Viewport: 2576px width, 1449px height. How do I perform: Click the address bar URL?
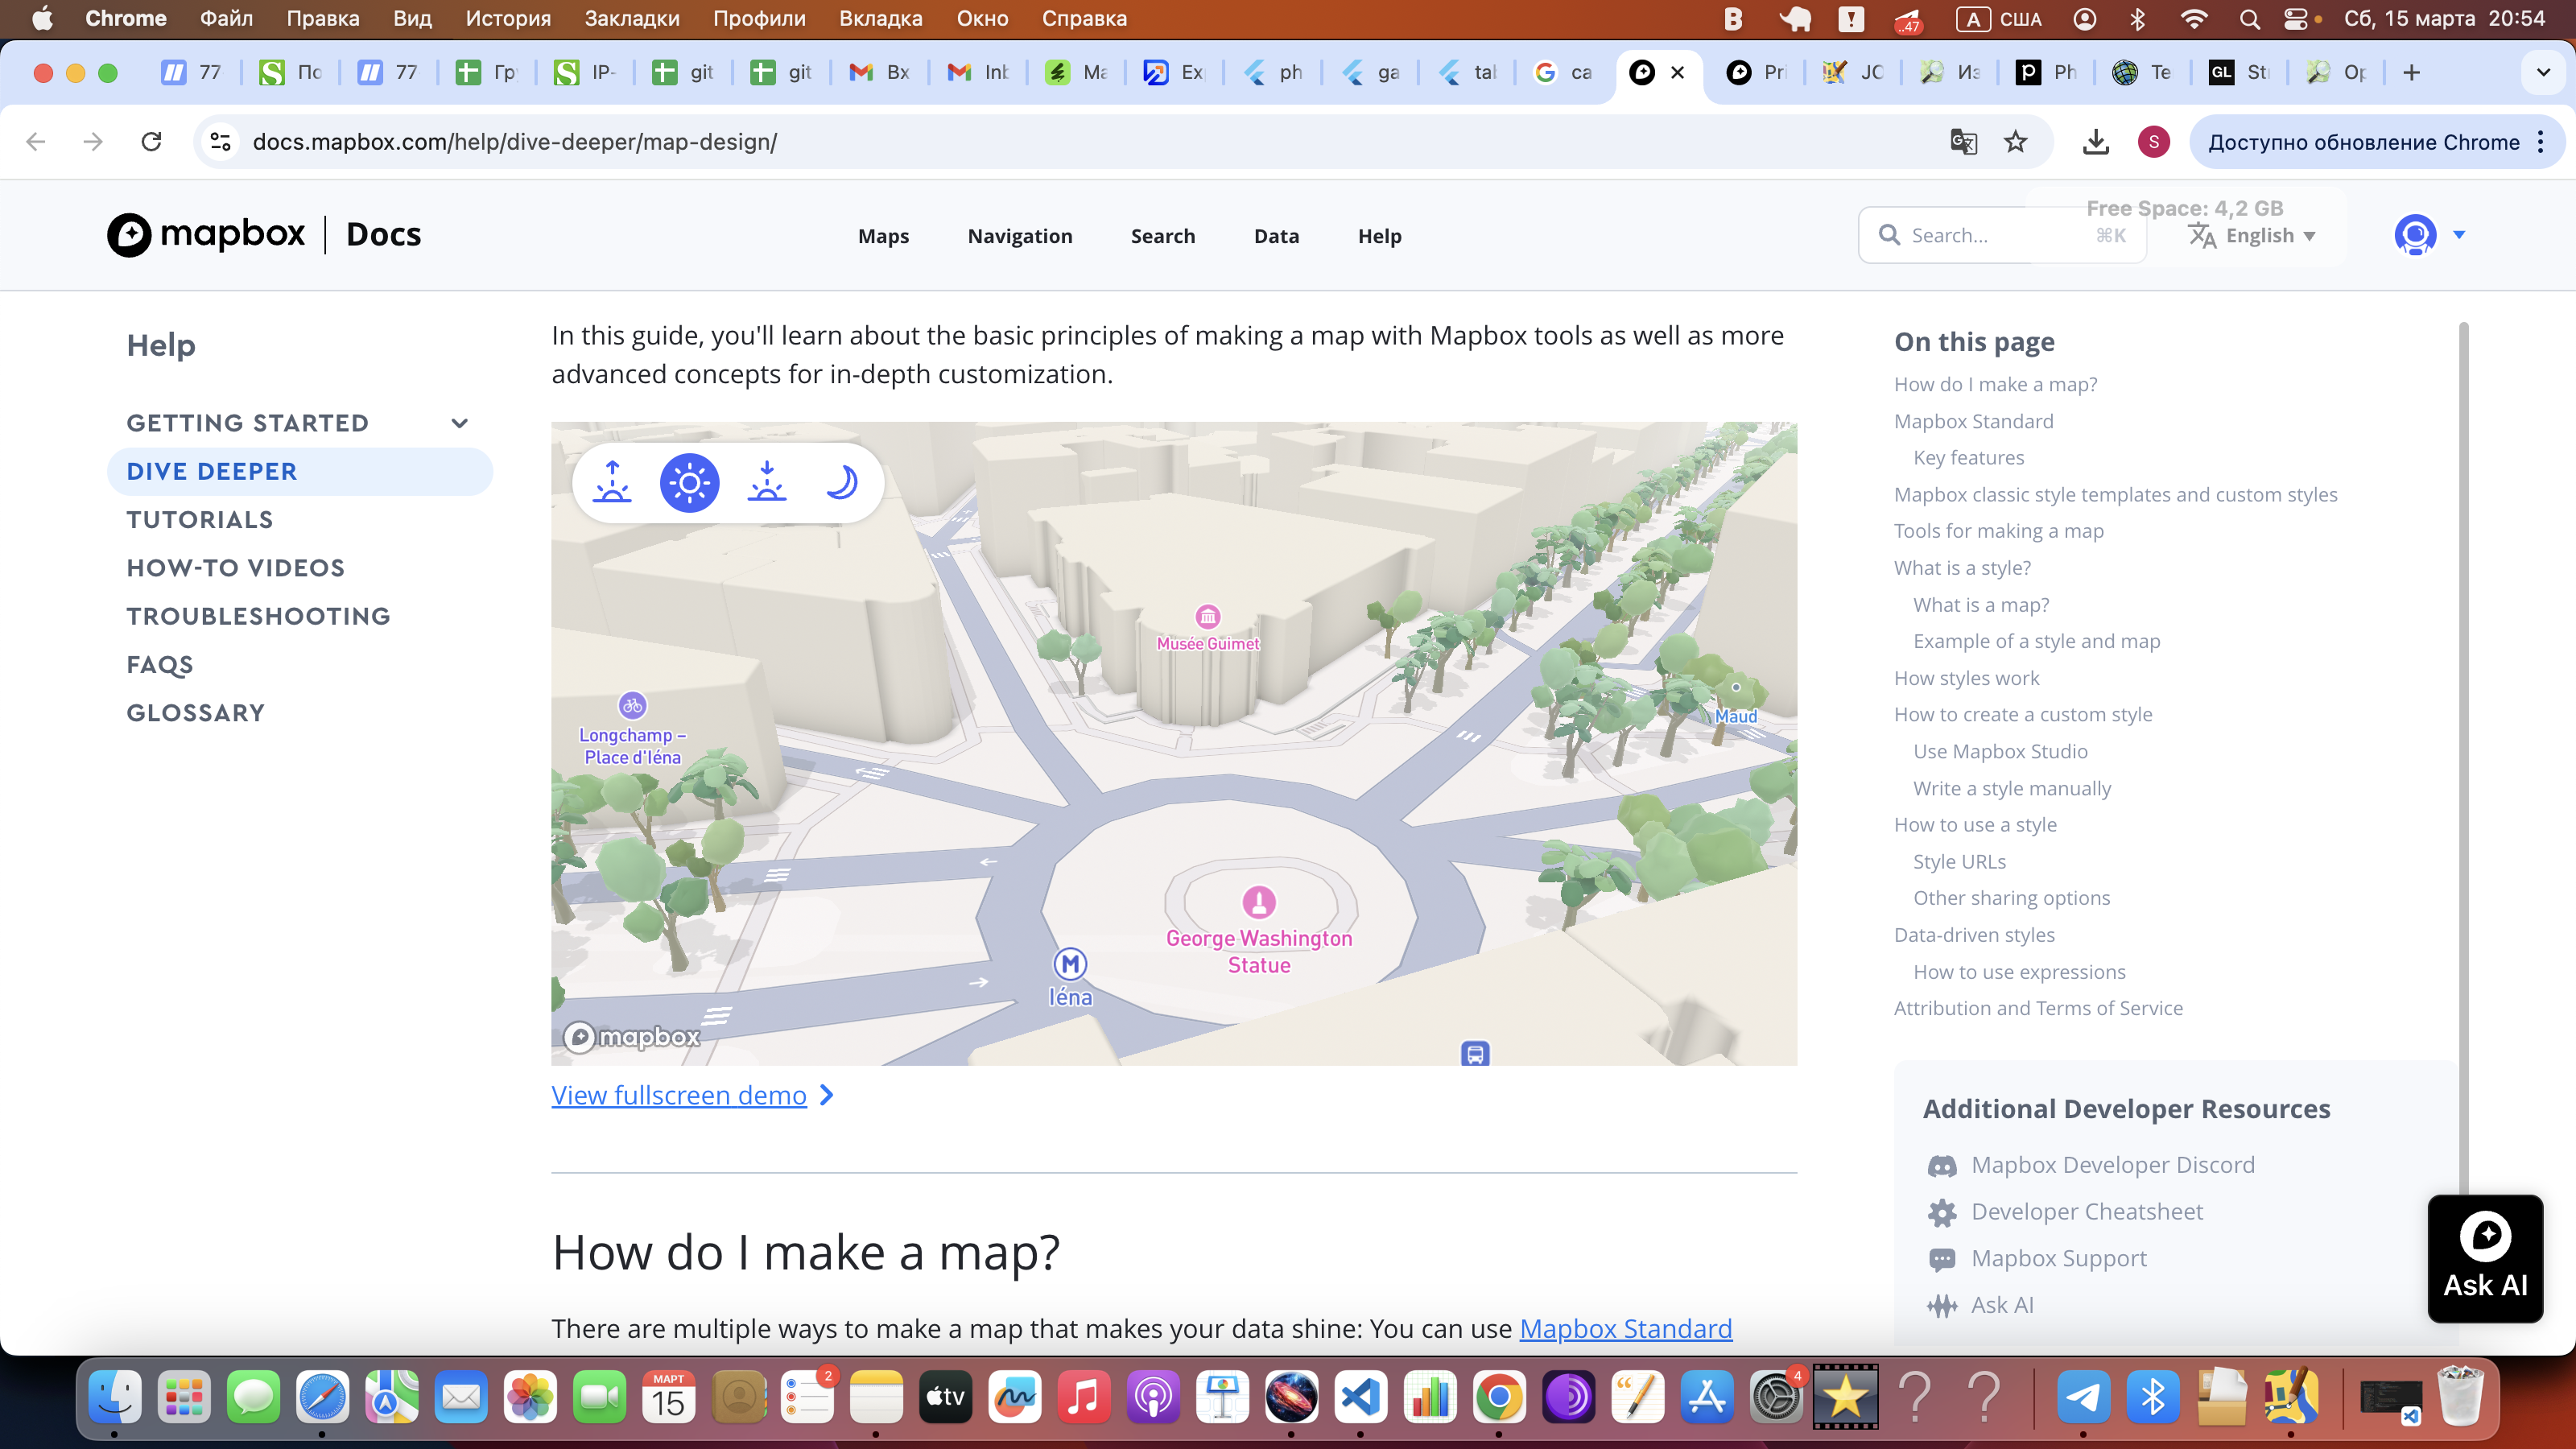point(514,142)
